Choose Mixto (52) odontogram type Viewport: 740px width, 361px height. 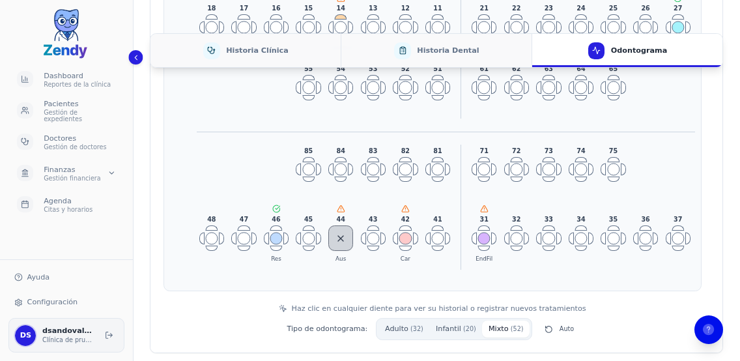point(505,329)
